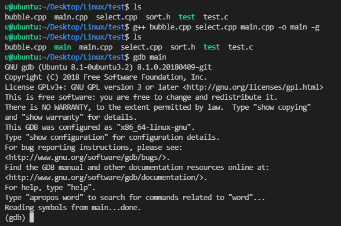Click the 'apropos word' hint line

(135, 198)
